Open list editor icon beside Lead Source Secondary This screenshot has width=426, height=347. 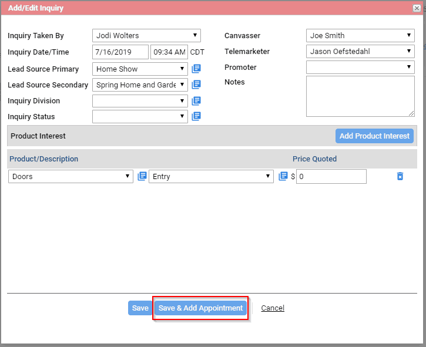click(196, 85)
